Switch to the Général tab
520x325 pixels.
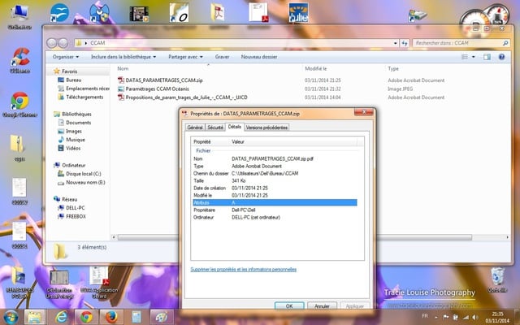tap(195, 128)
